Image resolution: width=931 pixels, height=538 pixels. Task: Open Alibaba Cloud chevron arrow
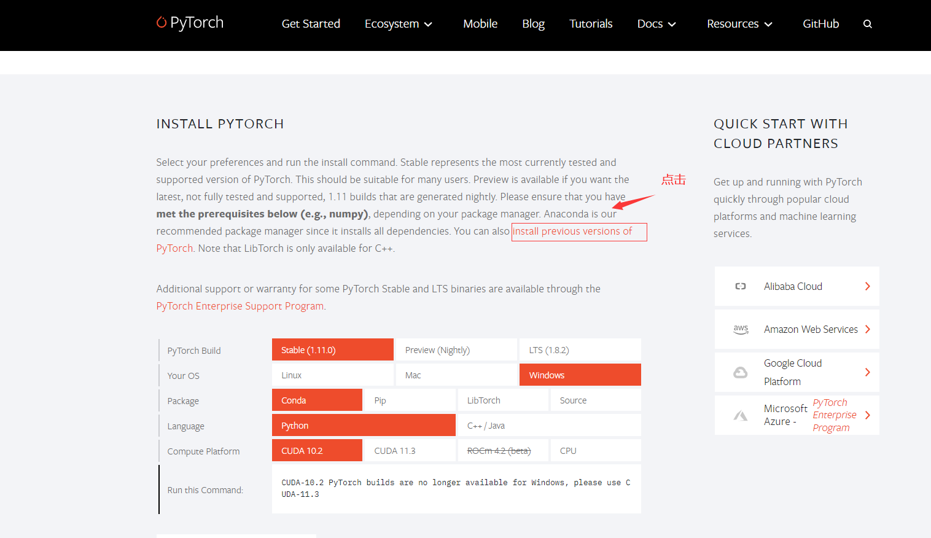coord(868,286)
